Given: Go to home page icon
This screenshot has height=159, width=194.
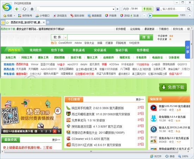Looking at the screenshot, I should (32, 9).
